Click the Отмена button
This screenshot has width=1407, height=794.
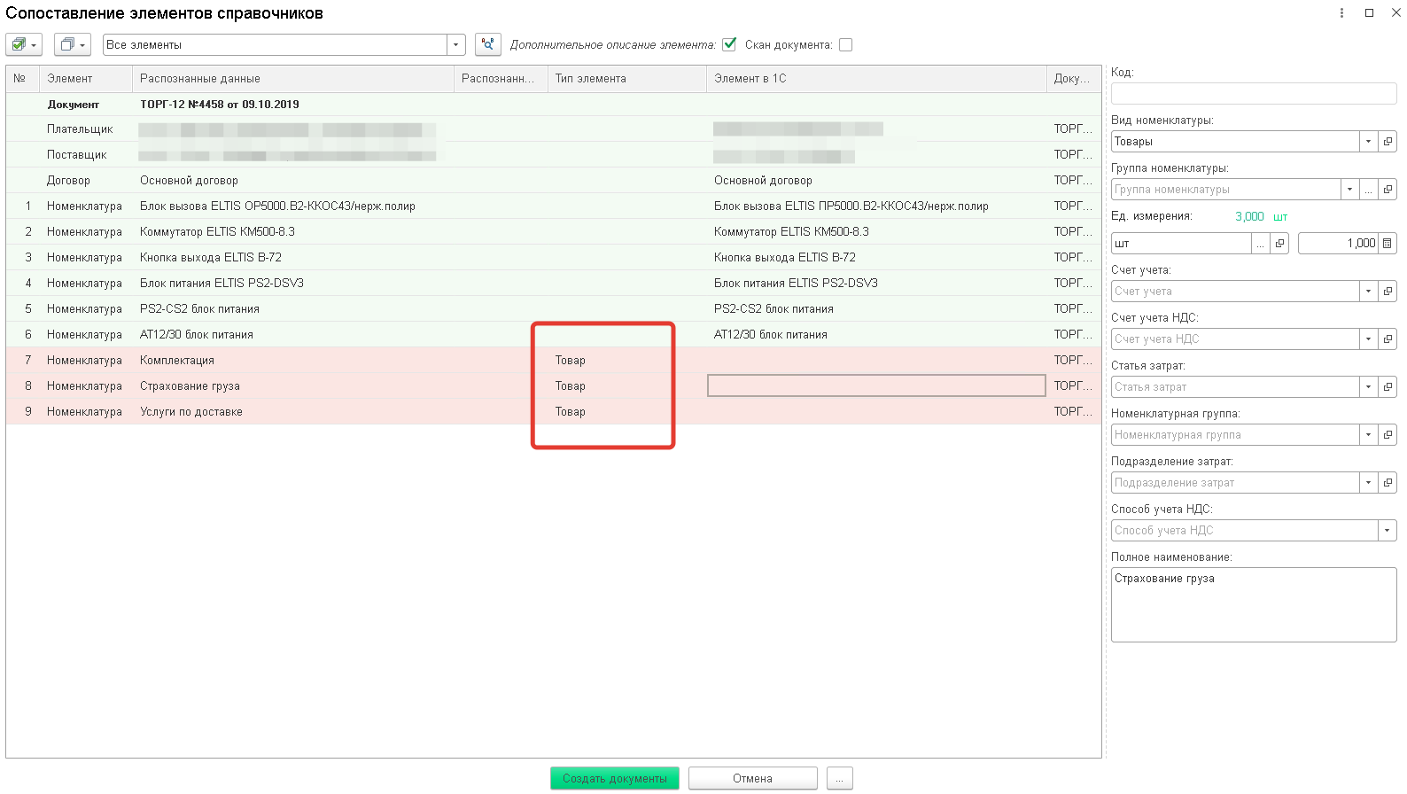click(x=753, y=778)
